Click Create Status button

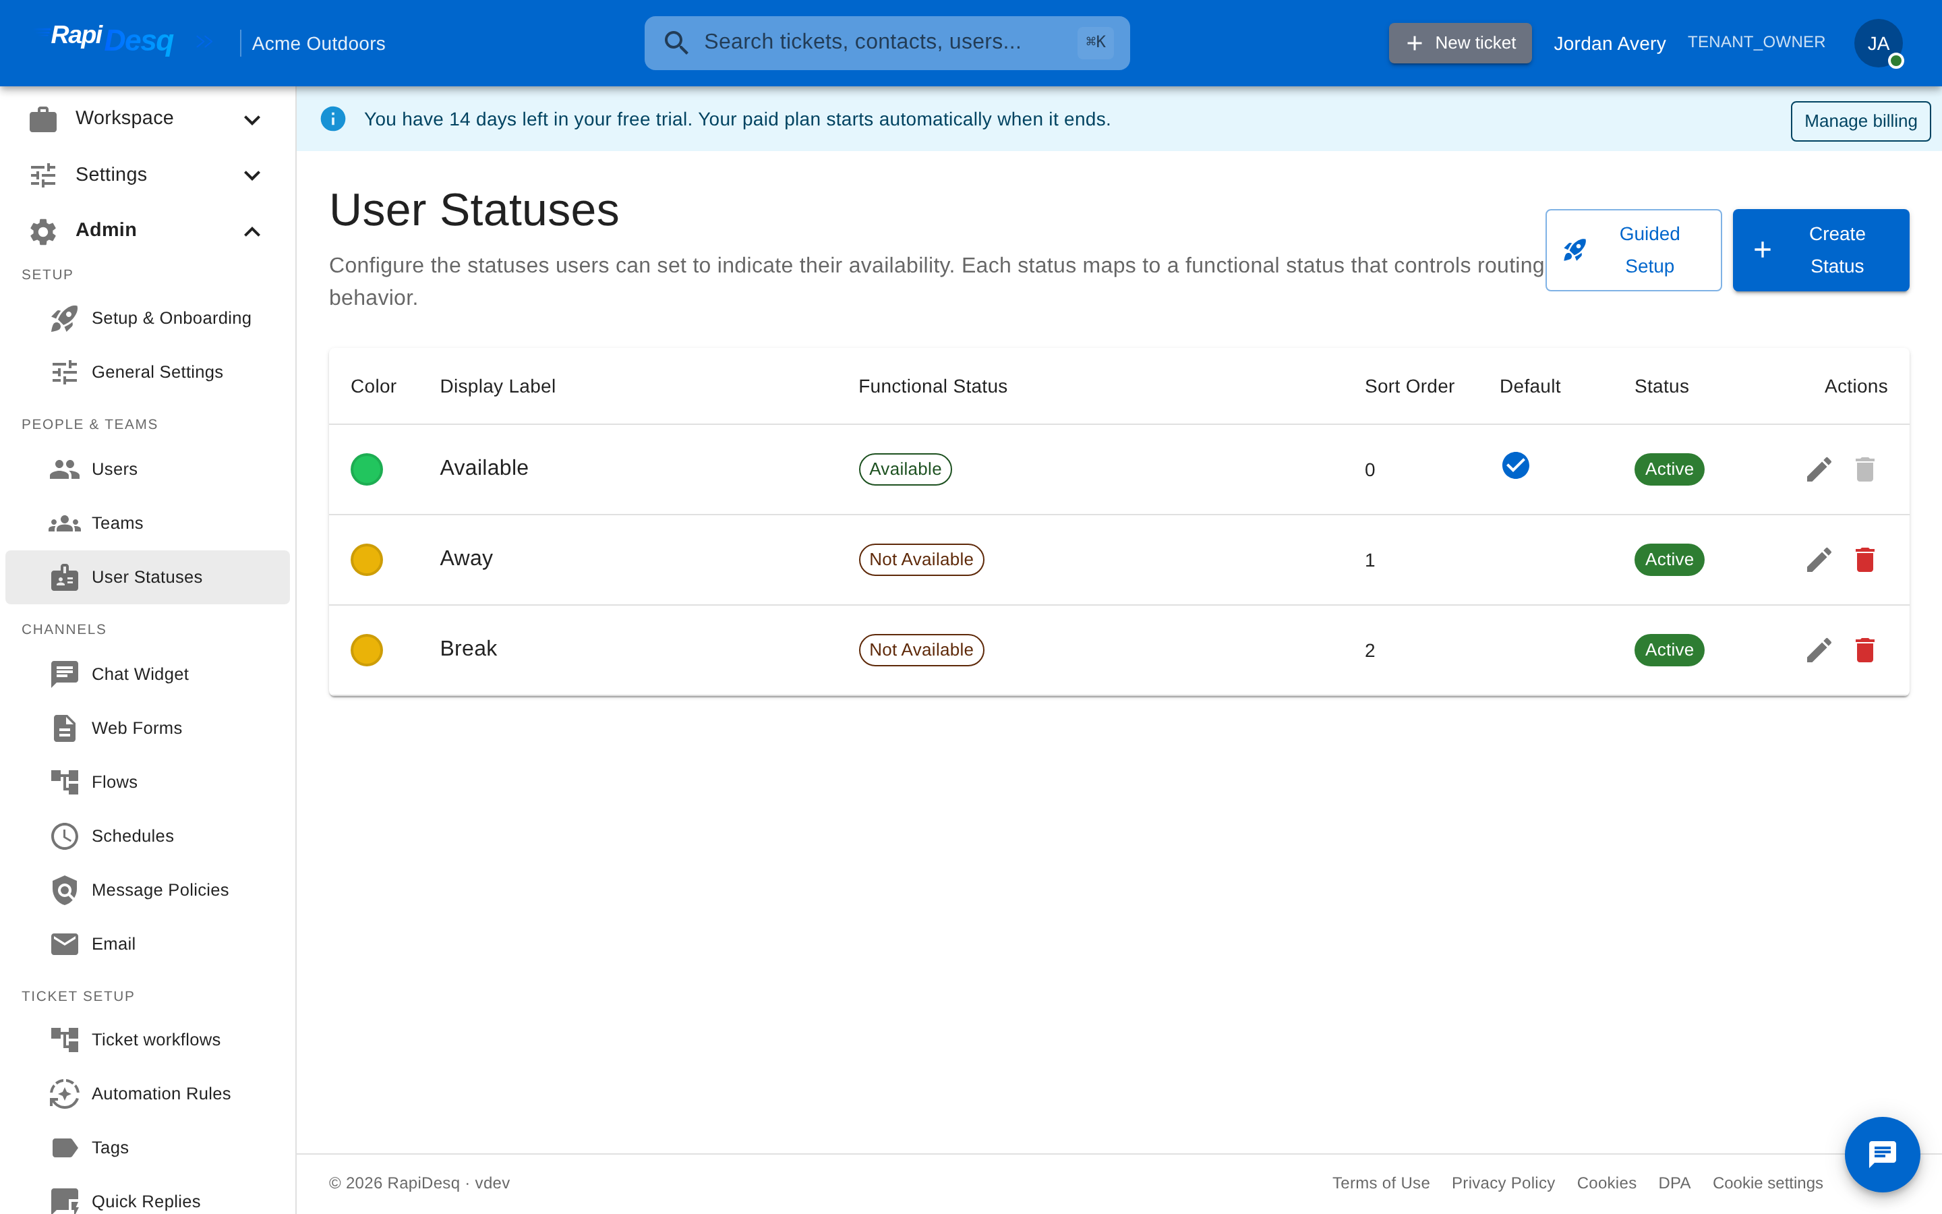tap(1820, 250)
